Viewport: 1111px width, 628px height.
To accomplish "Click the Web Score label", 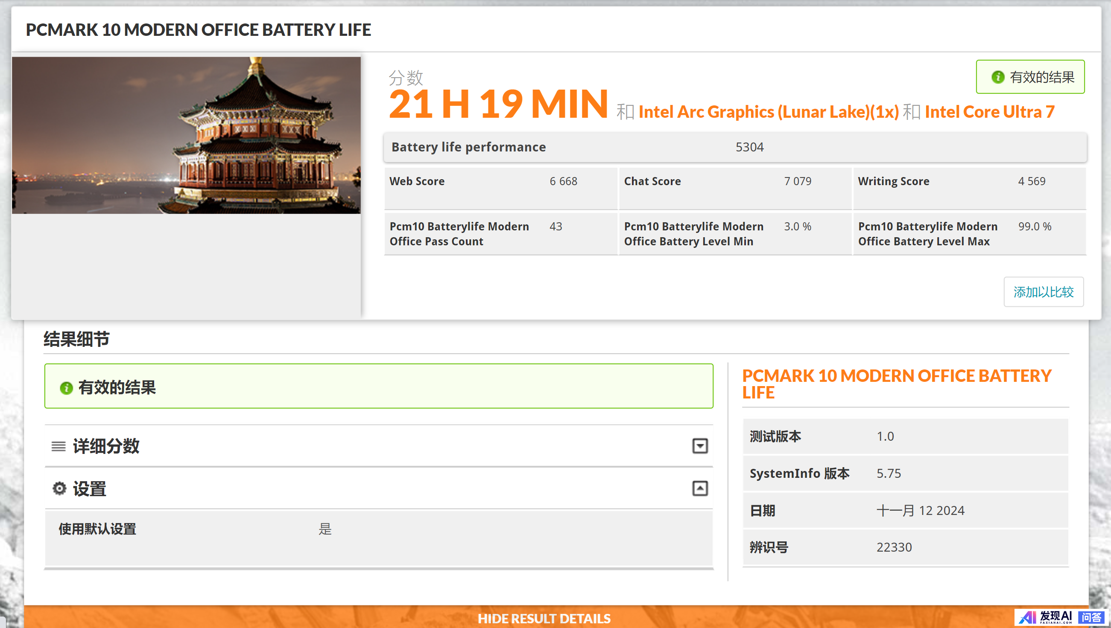I will point(417,181).
